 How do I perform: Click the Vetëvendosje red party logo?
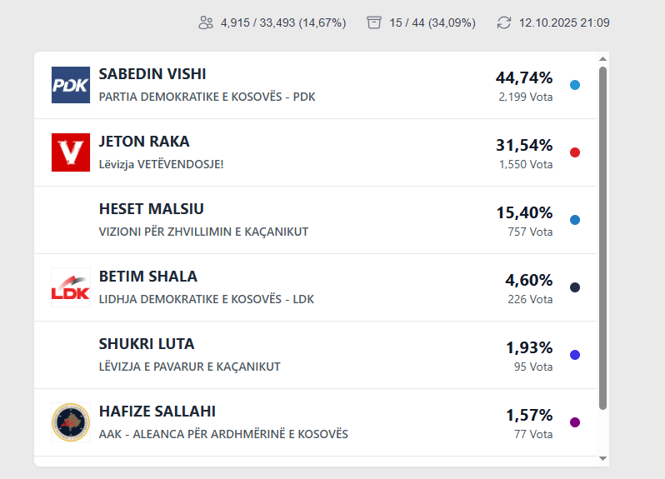pyautogui.click(x=71, y=152)
